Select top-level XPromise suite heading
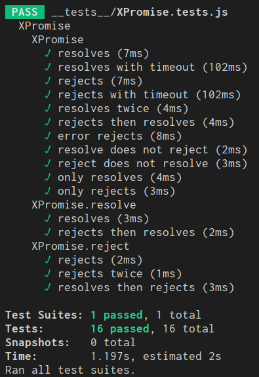Screen dimensions: 259x377 [x=45, y=26]
